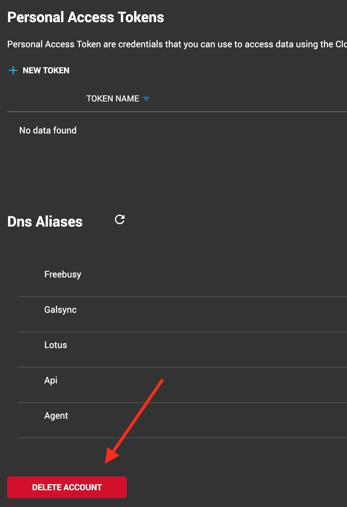Refresh the Dns Aliases list

coord(120,219)
